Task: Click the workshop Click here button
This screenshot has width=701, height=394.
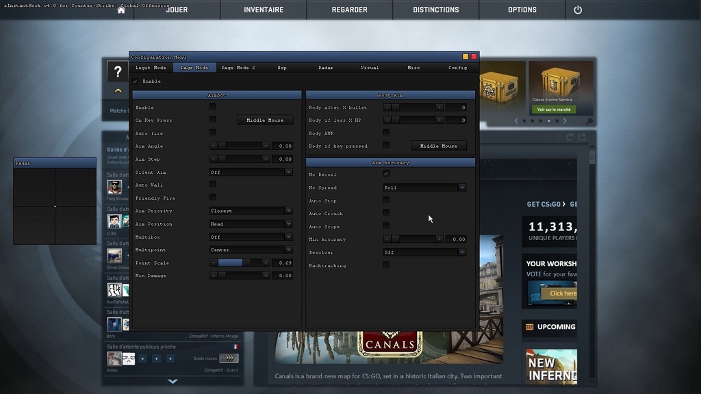Action: 560,293
